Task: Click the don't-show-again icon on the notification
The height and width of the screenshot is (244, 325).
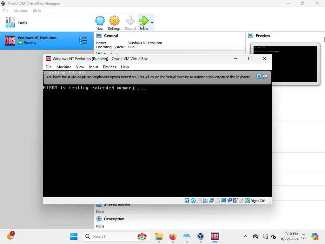Action: (265, 77)
